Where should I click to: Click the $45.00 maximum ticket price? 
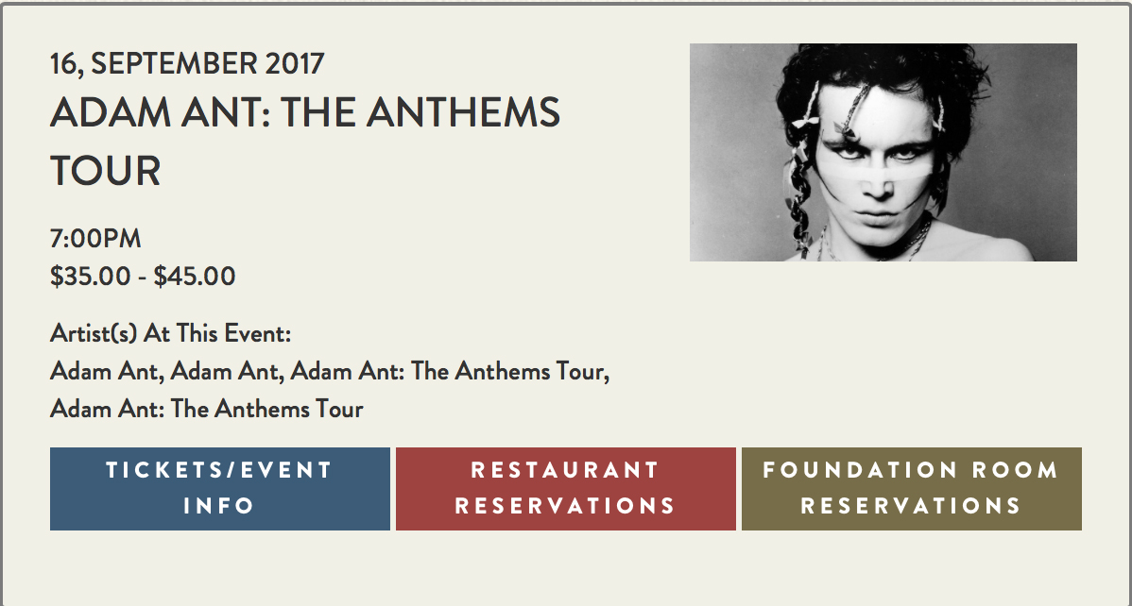(x=195, y=277)
